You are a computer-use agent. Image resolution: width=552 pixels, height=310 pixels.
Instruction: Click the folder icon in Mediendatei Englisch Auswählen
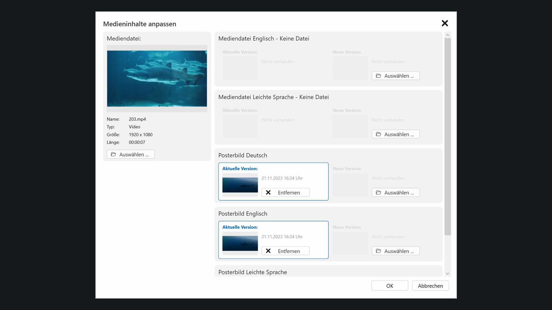tap(378, 76)
